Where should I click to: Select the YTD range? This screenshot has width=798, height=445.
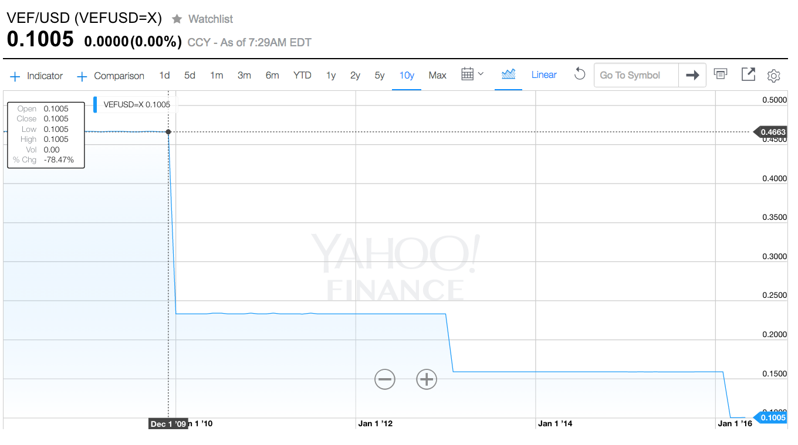[302, 76]
